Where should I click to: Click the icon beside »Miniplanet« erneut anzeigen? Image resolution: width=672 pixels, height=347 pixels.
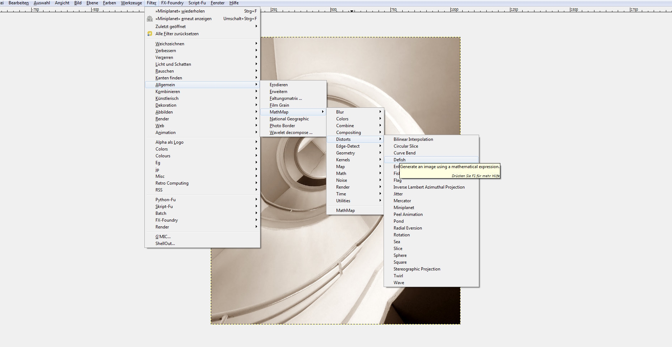click(x=150, y=19)
